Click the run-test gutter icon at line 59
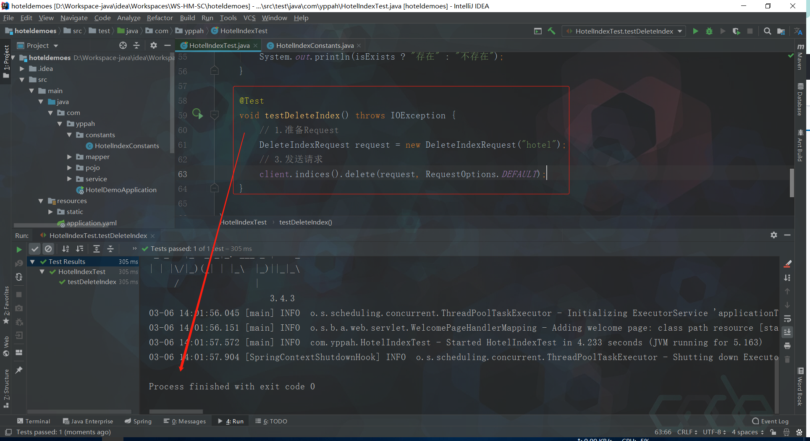The width and height of the screenshot is (810, 441). tap(197, 114)
